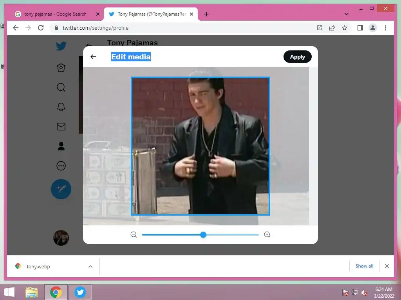Image resolution: width=401 pixels, height=300 pixels.
Task: Click the Apply button in Edit media
Action: click(x=298, y=57)
